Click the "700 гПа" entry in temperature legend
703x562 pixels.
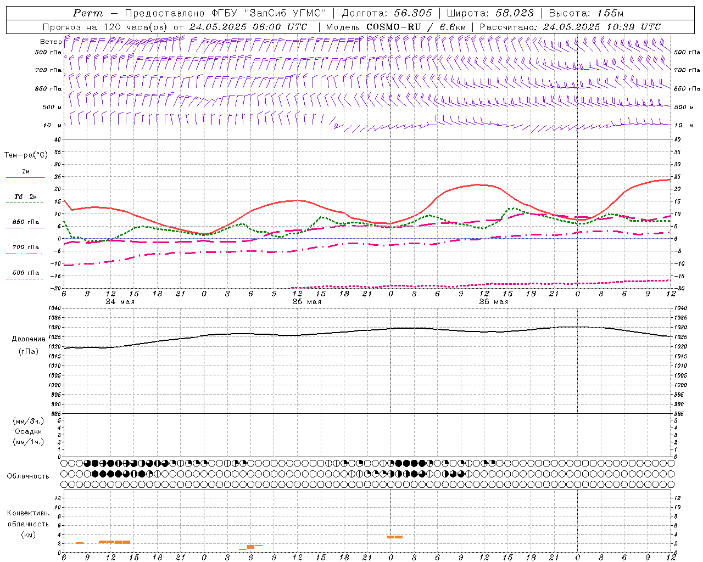[26, 248]
